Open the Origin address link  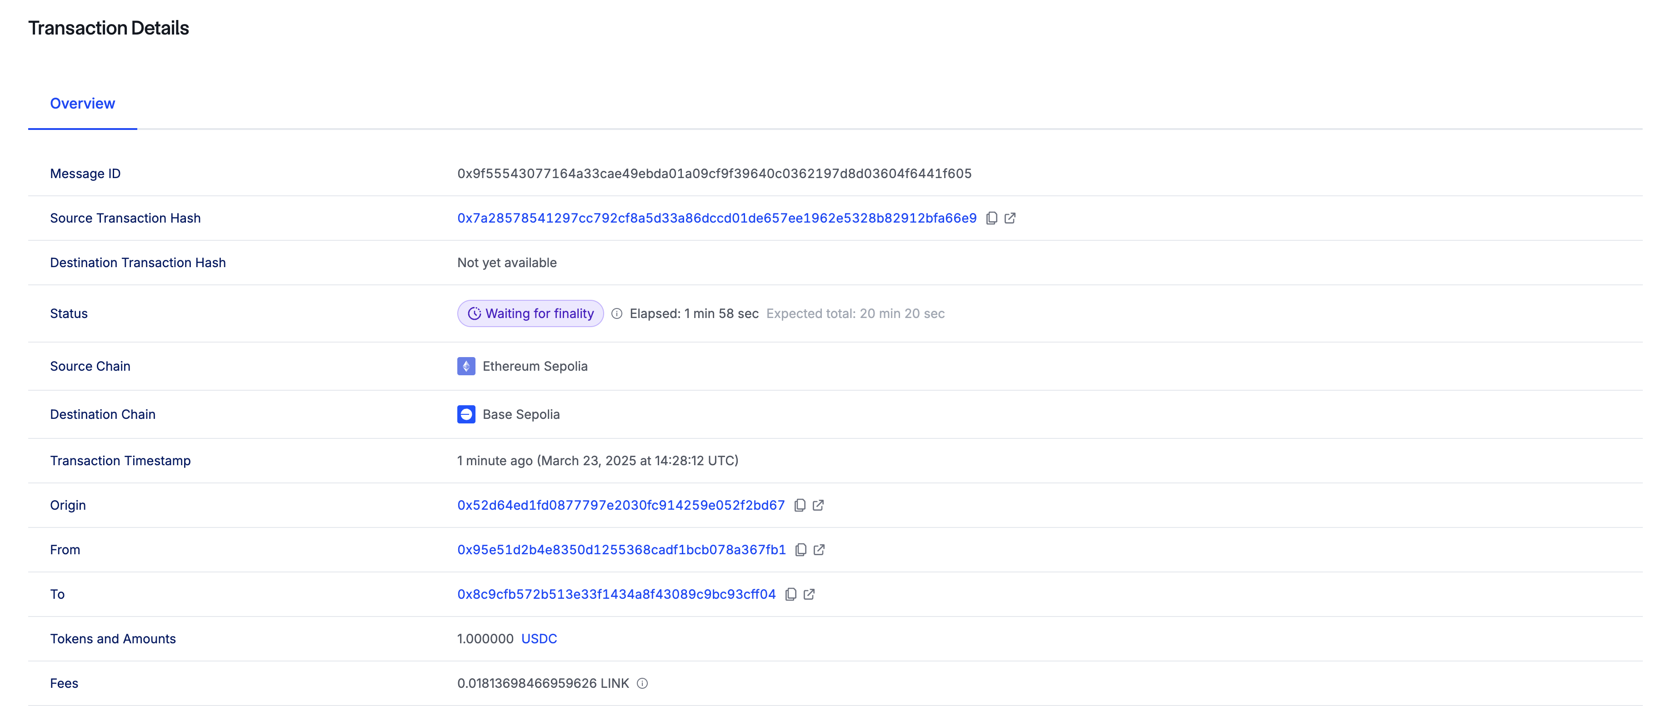tap(621, 506)
